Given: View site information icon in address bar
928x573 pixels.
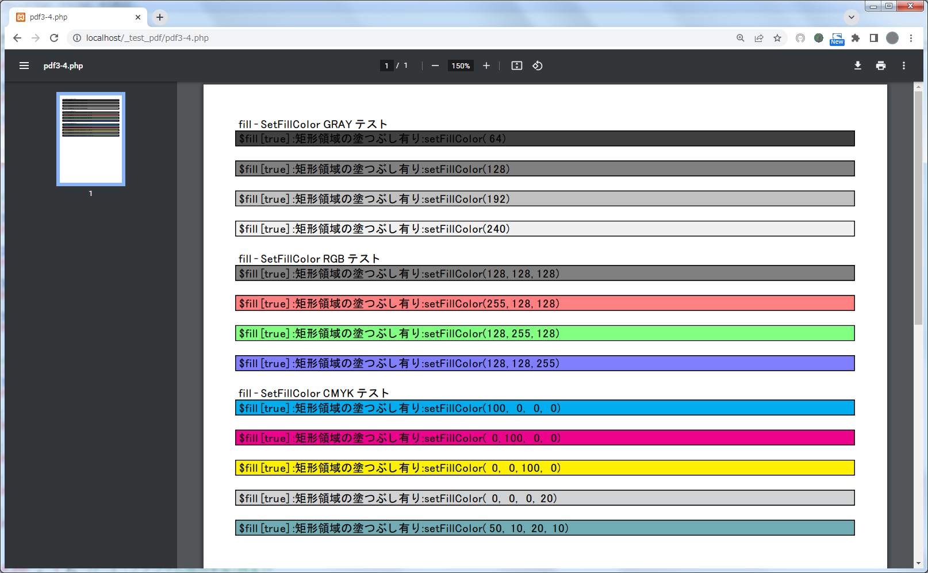Looking at the screenshot, I should tap(77, 38).
